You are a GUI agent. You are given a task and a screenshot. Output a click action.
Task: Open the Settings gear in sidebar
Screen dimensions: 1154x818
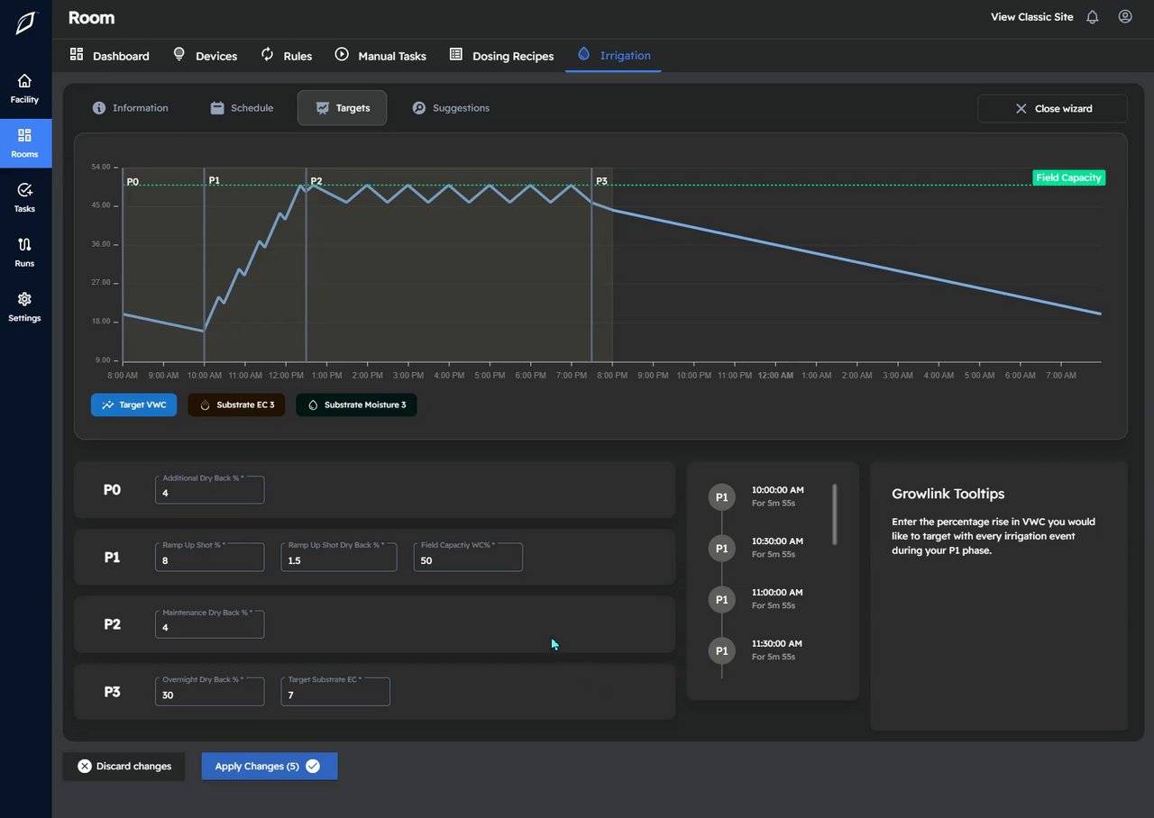25,307
